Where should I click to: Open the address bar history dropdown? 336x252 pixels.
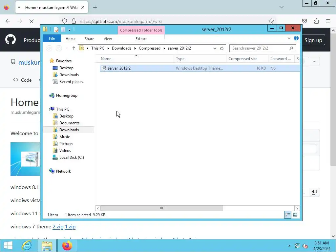click(x=215, y=49)
